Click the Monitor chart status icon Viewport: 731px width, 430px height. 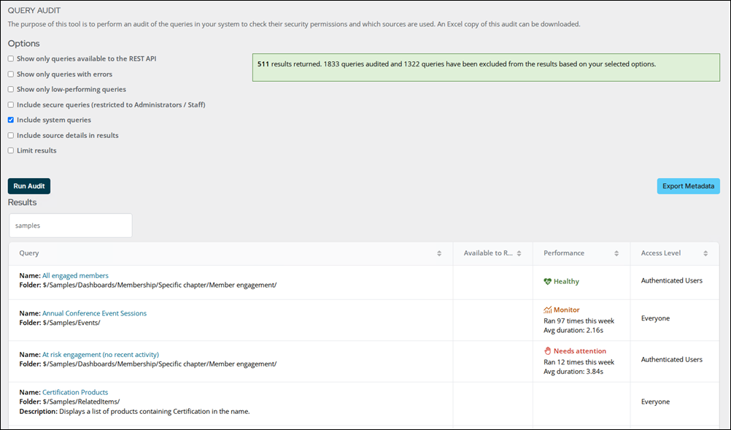click(x=547, y=310)
